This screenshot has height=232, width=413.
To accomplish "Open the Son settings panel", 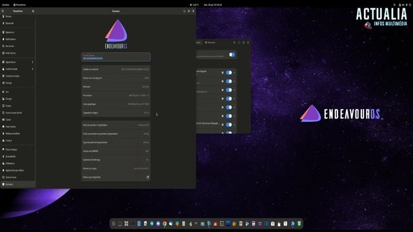I will point(17,92).
